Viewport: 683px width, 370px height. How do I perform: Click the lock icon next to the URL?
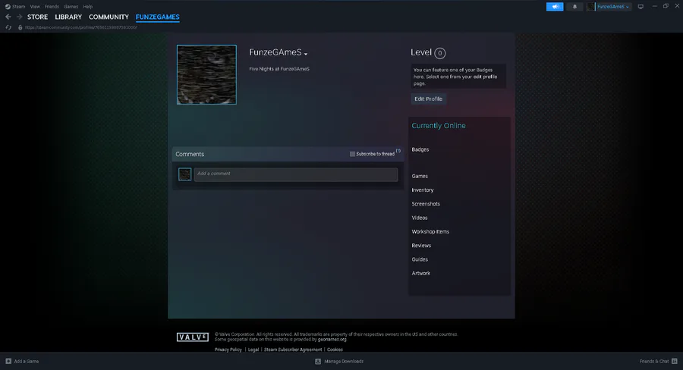pyautogui.click(x=20, y=27)
